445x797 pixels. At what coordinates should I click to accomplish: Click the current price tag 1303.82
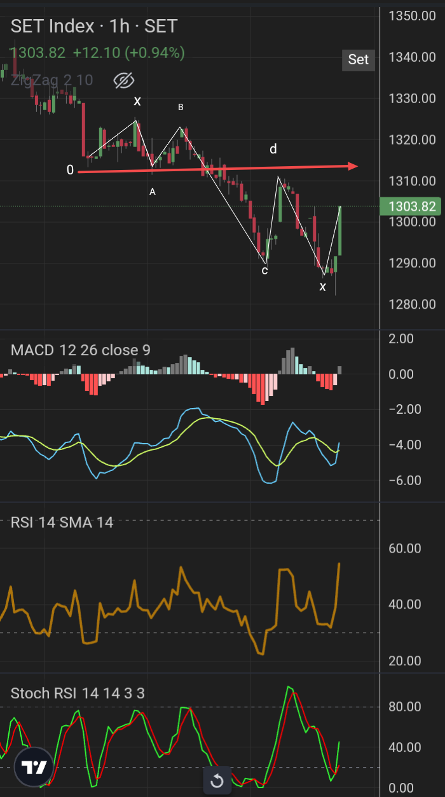tap(410, 206)
